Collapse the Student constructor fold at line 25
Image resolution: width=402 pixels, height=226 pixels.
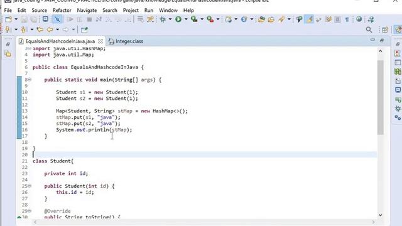pyautogui.click(x=30, y=186)
